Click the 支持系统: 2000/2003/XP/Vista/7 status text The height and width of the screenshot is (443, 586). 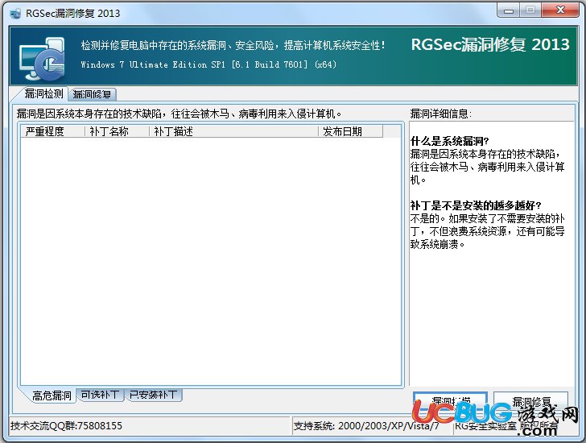tap(366, 426)
